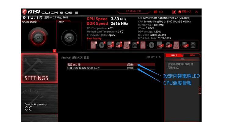The height and width of the screenshot is (122, 226).
Task: Select the legacy hard disk boot icon without U badge
Action: (x=143, y=45)
